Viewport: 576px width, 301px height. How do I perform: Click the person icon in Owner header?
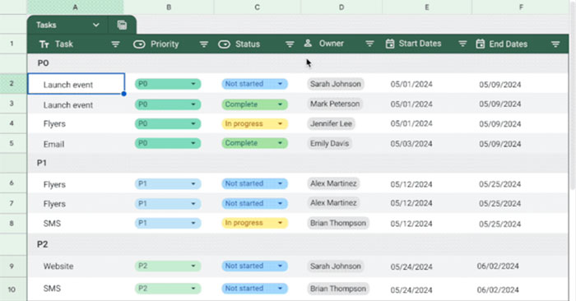coord(308,44)
